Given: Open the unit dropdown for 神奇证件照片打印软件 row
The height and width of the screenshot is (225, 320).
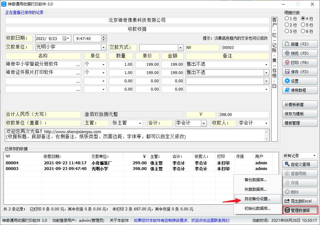Looking at the screenshot, I should (103, 73).
